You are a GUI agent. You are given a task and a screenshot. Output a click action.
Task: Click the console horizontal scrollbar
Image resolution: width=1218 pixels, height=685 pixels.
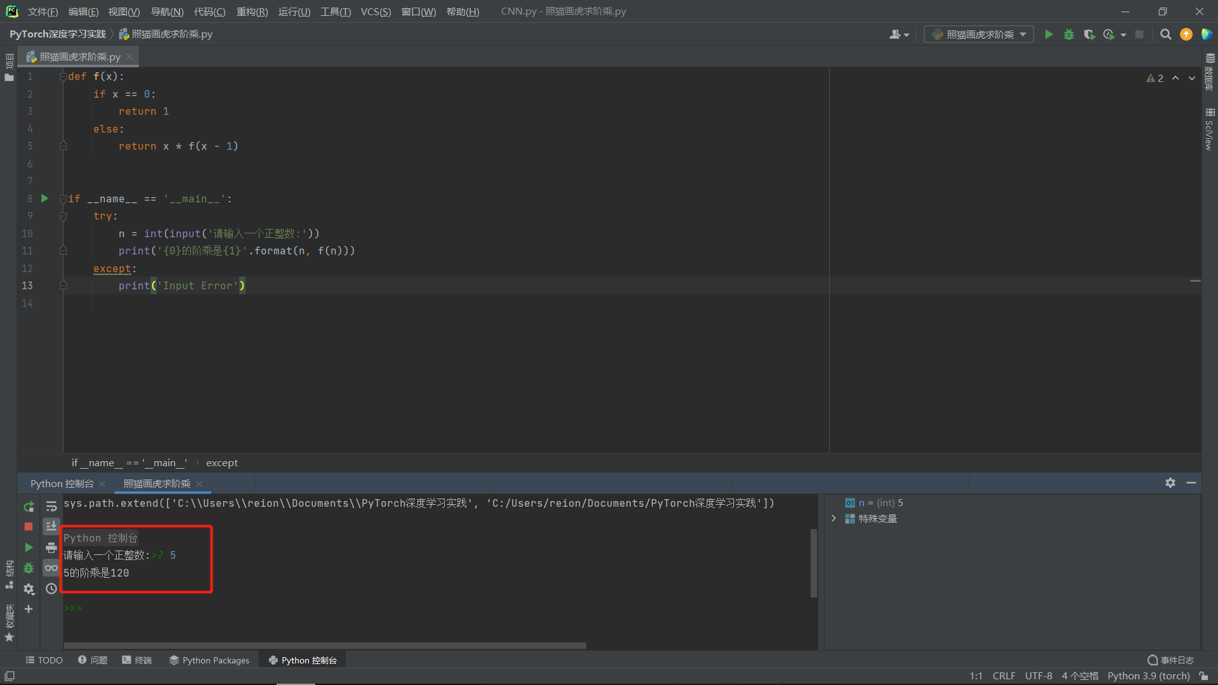point(324,646)
